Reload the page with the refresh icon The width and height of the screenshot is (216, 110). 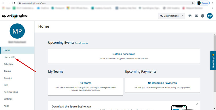(14, 3)
